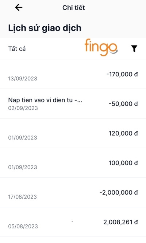
Task: Tap date of the 120,000 đ transaction
Action: click(x=23, y=138)
